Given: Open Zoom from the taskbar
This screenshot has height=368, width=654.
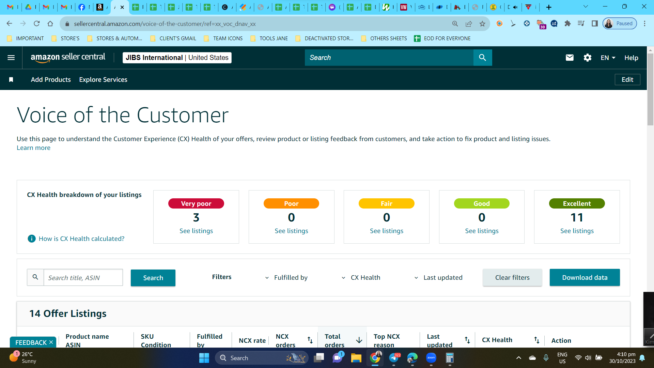Looking at the screenshot, I should tap(431, 358).
